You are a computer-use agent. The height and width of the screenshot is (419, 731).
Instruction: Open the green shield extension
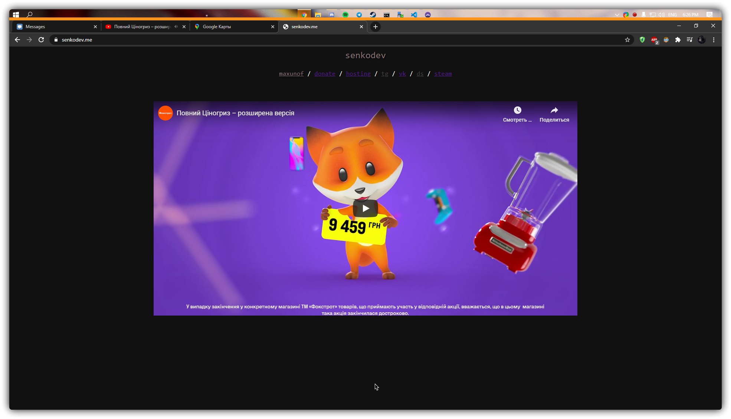[642, 40]
